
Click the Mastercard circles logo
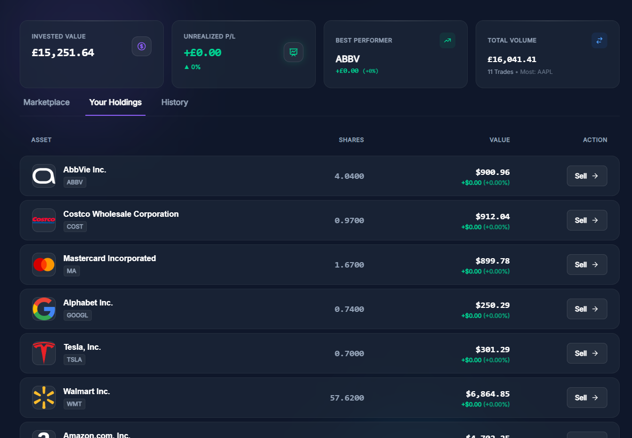(x=43, y=265)
